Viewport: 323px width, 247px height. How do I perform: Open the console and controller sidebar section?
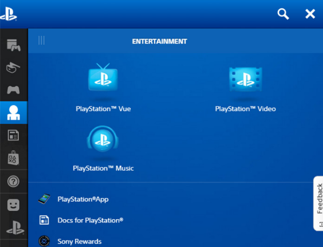[13, 45]
